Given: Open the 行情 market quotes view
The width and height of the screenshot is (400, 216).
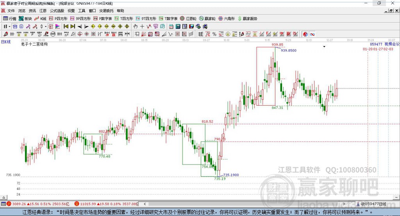Looking at the screenshot, I should [x=9, y=19].
